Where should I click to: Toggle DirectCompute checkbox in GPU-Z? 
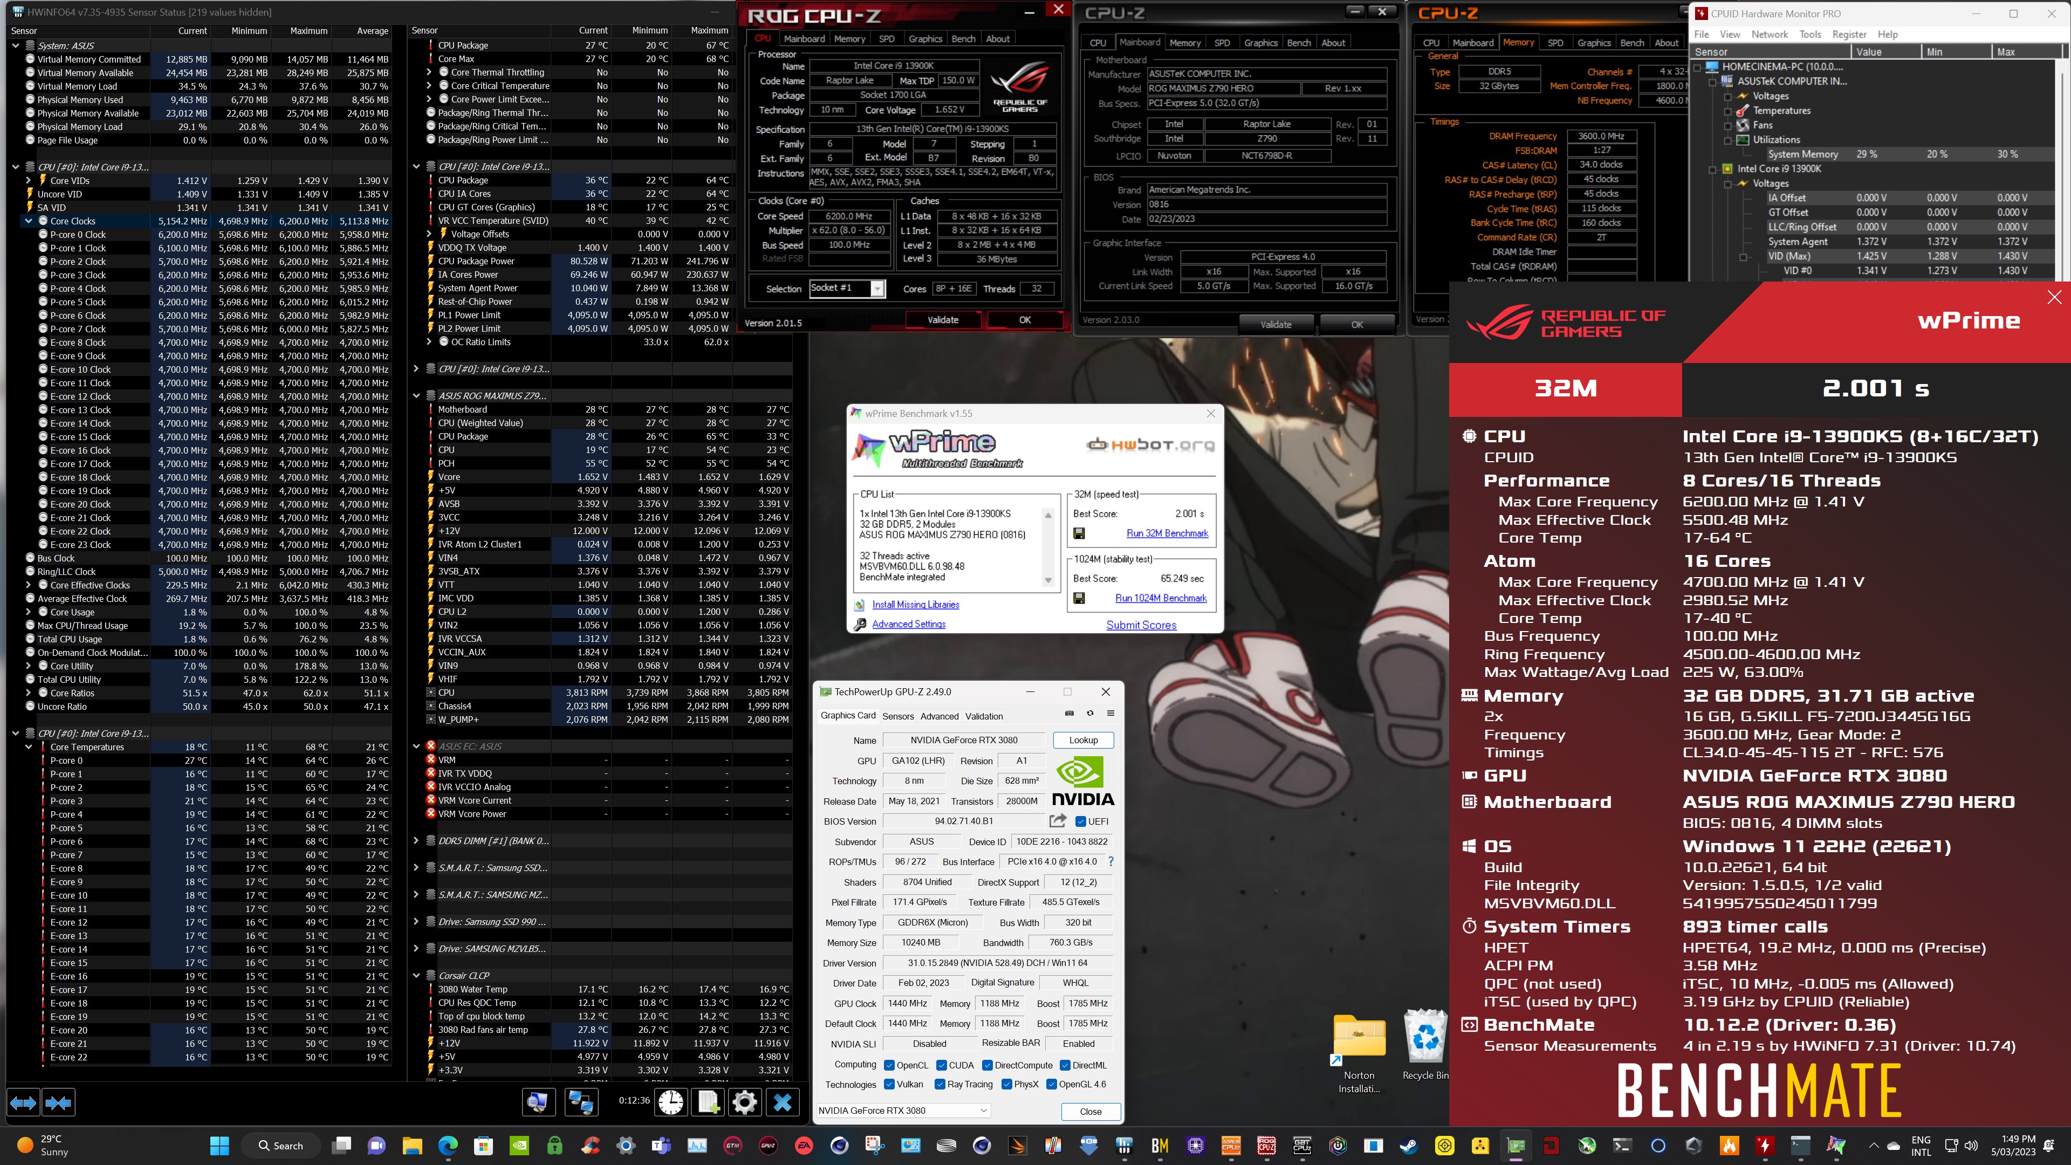(x=986, y=1065)
